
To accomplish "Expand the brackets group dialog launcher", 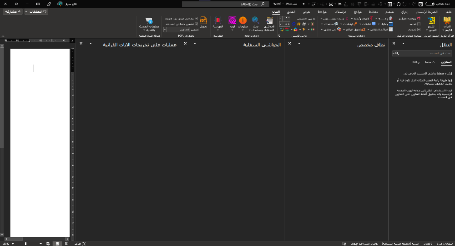I will 279,36.
